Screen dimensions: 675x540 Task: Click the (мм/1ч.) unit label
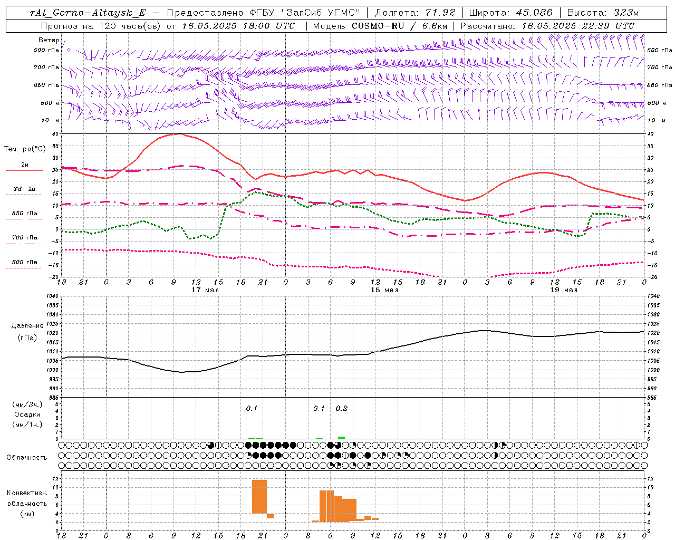click(27, 425)
